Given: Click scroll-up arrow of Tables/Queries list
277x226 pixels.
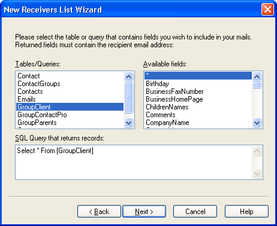Looking at the screenshot, I should (128, 77).
